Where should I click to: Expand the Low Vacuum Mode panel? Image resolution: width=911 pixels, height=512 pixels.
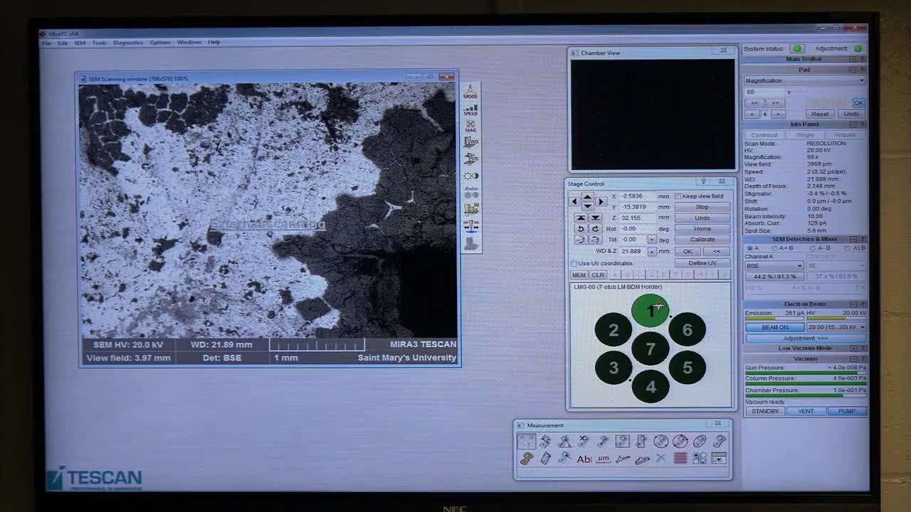click(853, 348)
